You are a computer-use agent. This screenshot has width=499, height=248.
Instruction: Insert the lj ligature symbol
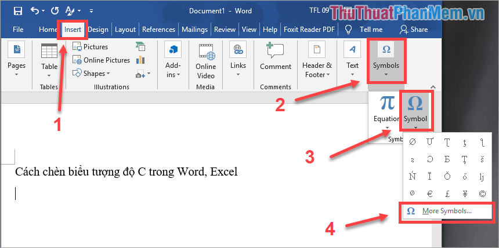click(x=482, y=177)
